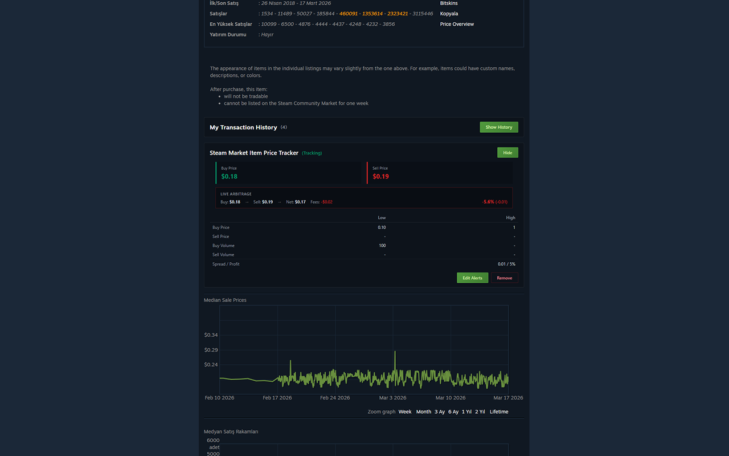Click the 'will not be tradable' bullet
Screen dimensions: 729x456
(x=245, y=96)
